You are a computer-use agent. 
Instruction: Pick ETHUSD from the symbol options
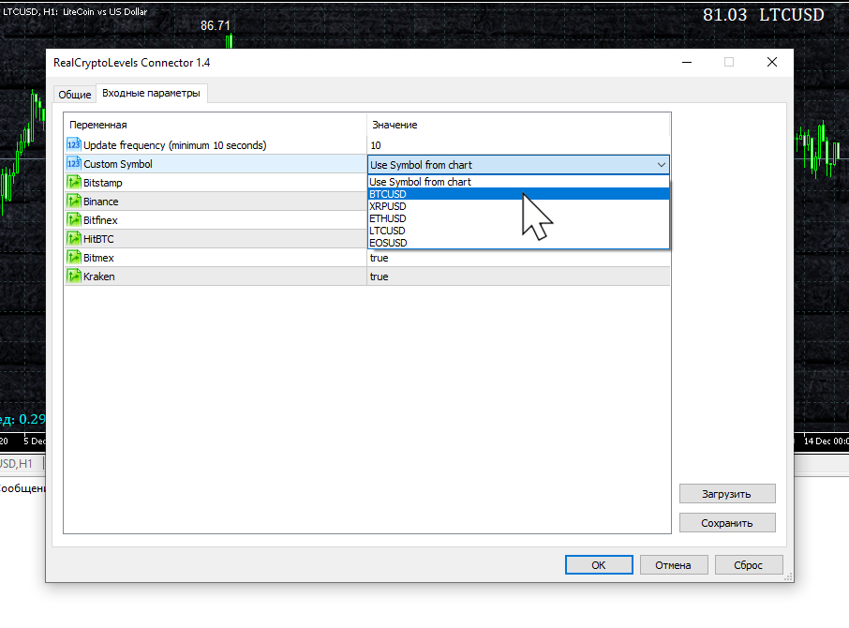(519, 218)
